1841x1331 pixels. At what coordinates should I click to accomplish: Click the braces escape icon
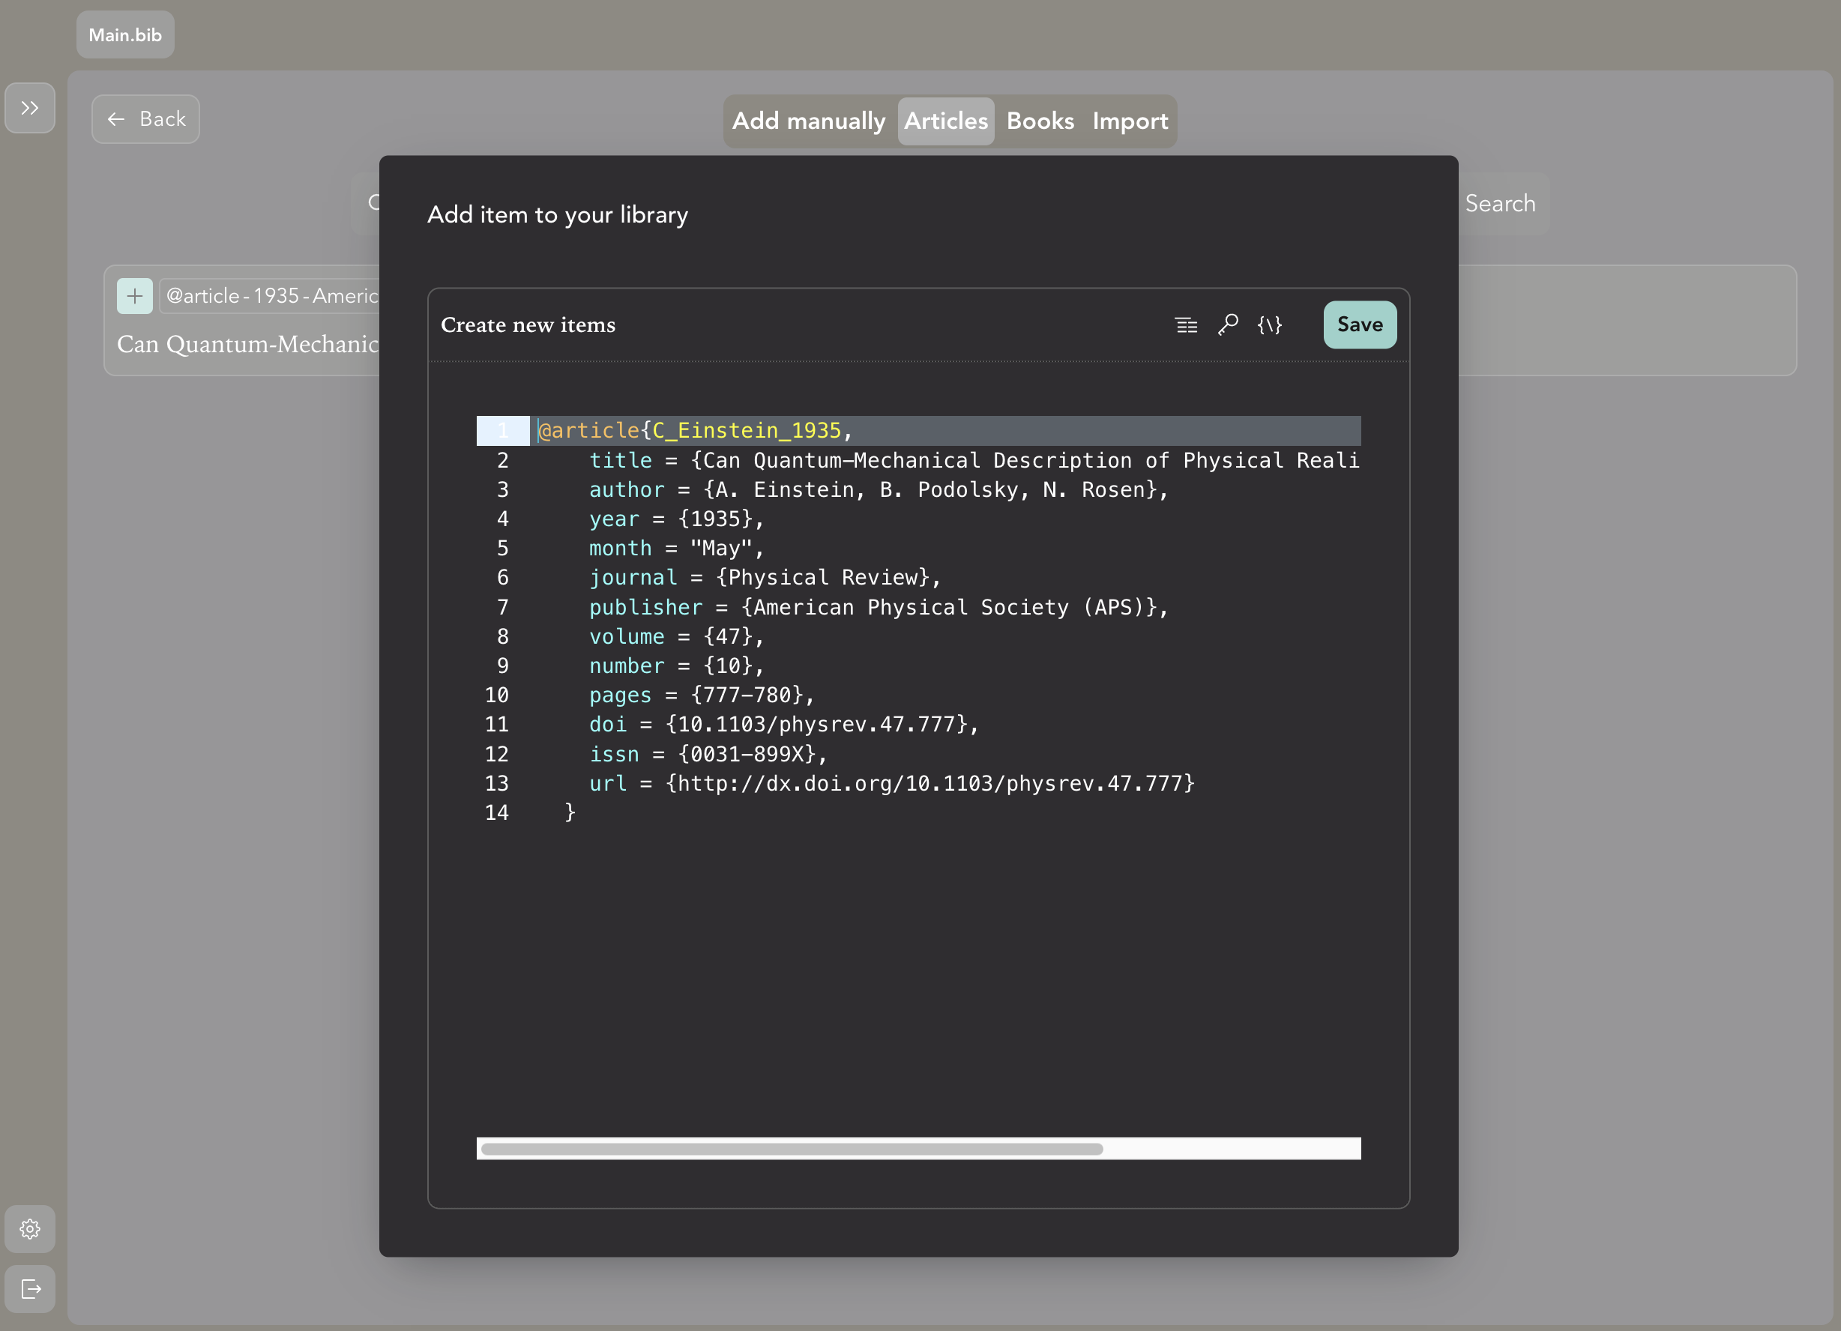pyautogui.click(x=1269, y=325)
